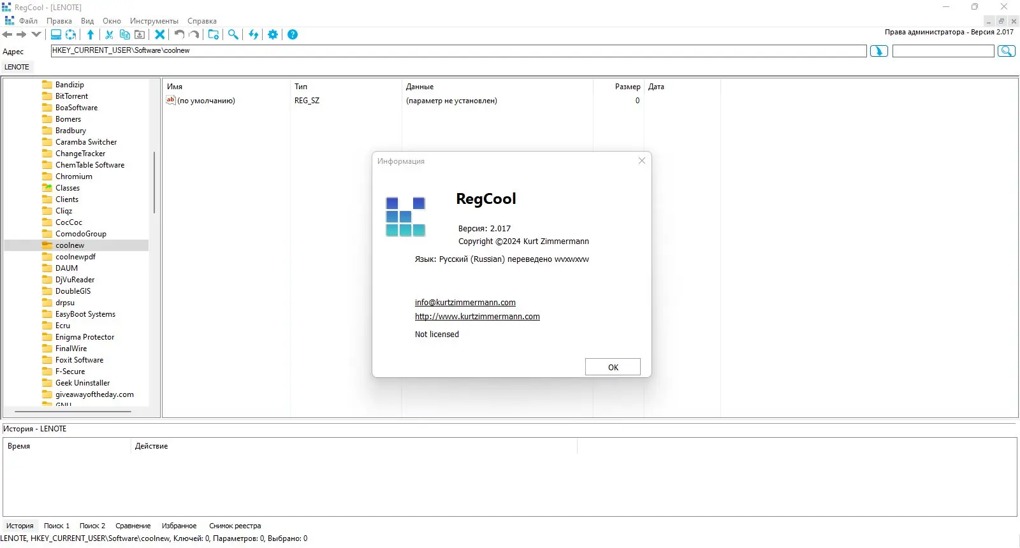Open the http://www.kurtzimmermann.com link
Screen dimensions: 1020x548
[x=477, y=317]
